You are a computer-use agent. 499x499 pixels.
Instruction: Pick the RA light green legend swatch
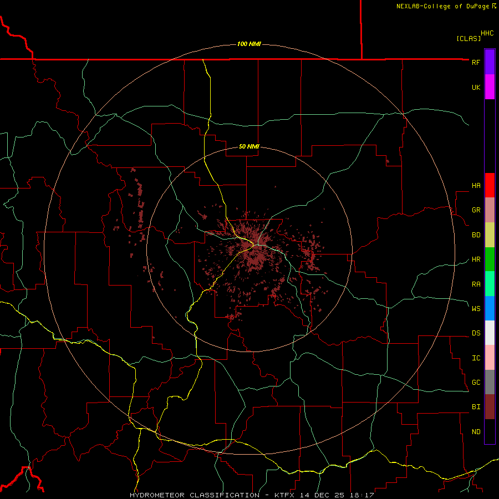pos(490,284)
